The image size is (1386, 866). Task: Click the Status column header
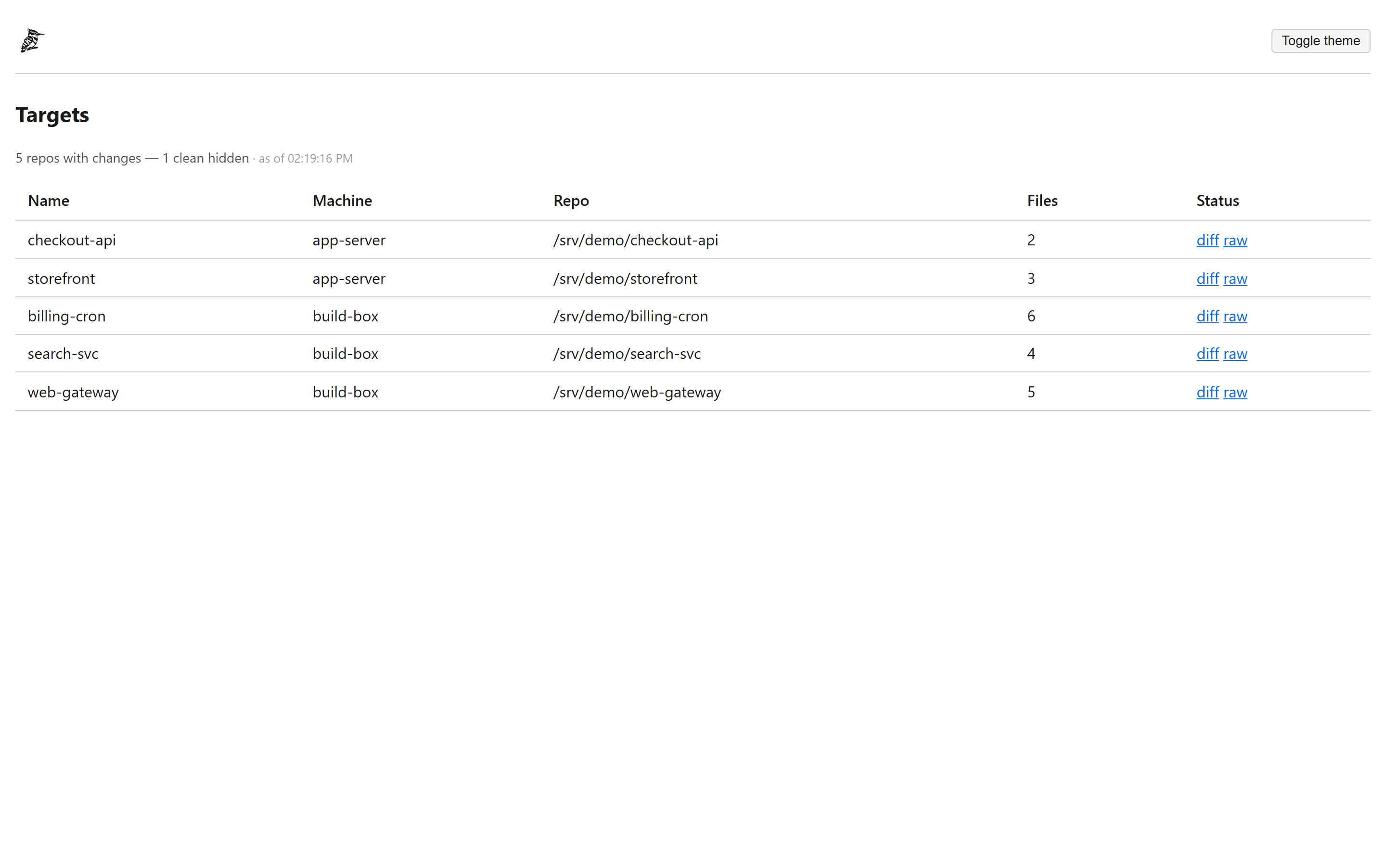1217,201
